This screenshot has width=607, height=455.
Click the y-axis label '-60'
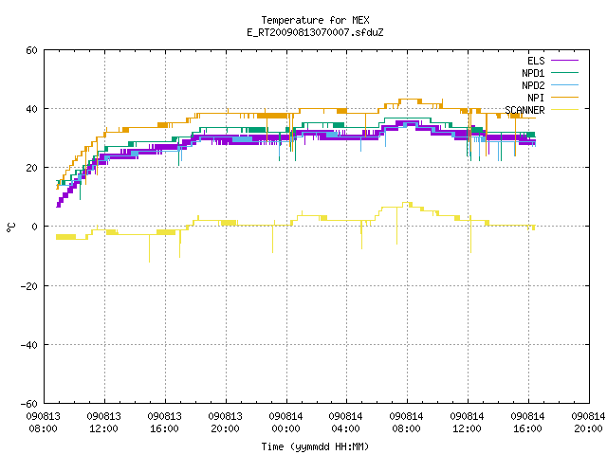coord(29,404)
